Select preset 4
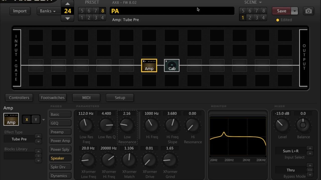Screen dimensions: 321x180 pos(102,18)
